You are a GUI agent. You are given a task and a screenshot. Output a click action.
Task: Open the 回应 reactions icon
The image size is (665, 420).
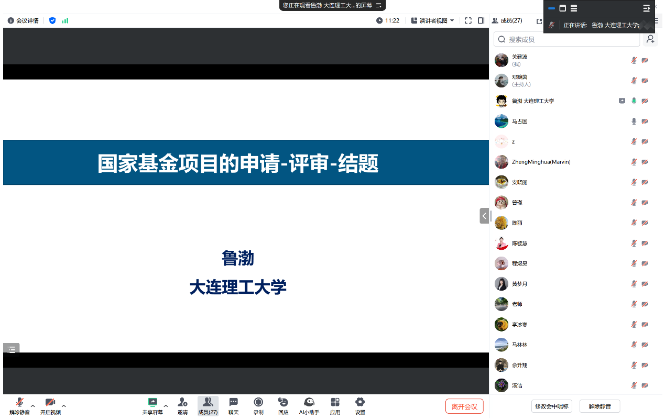click(x=283, y=405)
